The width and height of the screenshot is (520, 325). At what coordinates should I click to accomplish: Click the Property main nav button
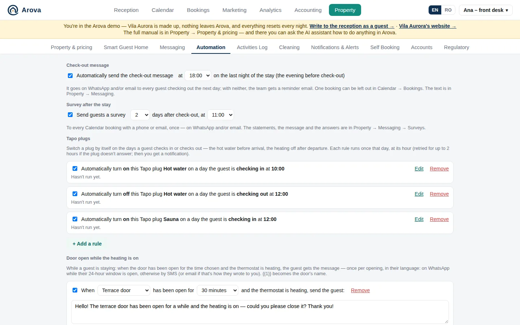click(x=345, y=10)
